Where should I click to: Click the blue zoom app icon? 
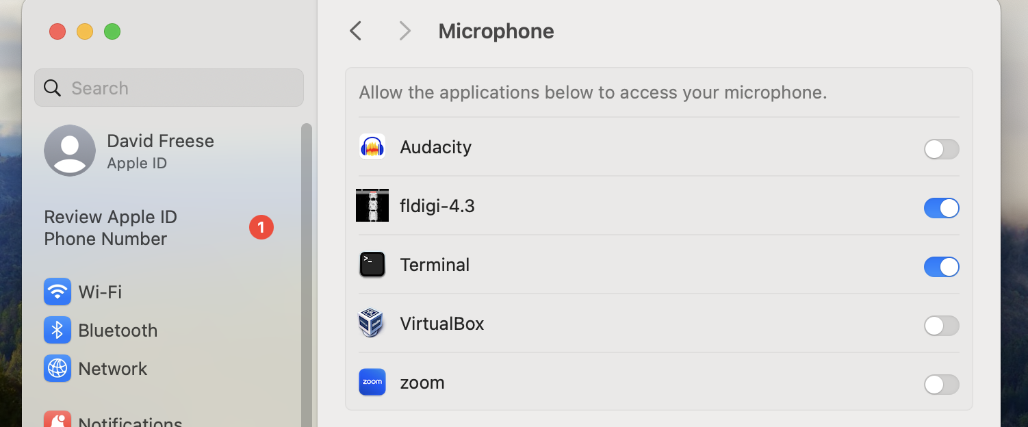click(x=372, y=382)
